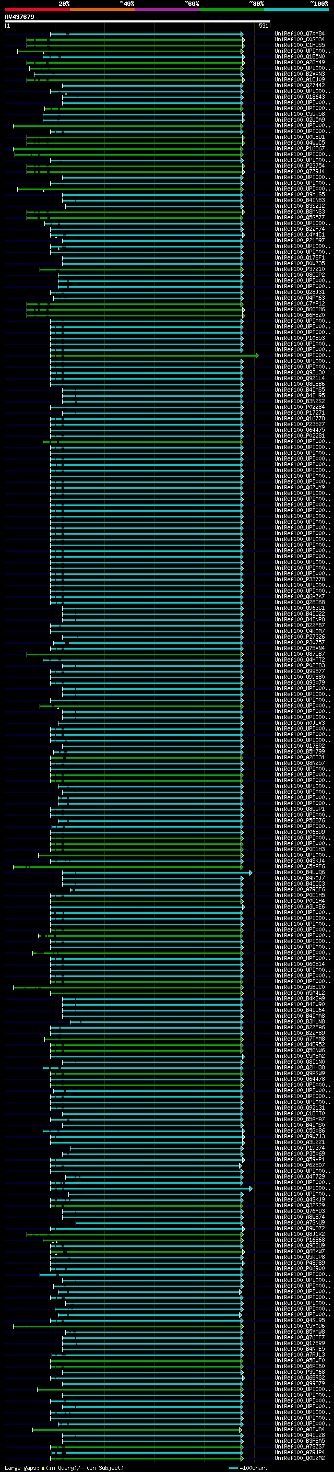
Task: Click label UniRef100_Q17EF1
Action: click(300, 258)
